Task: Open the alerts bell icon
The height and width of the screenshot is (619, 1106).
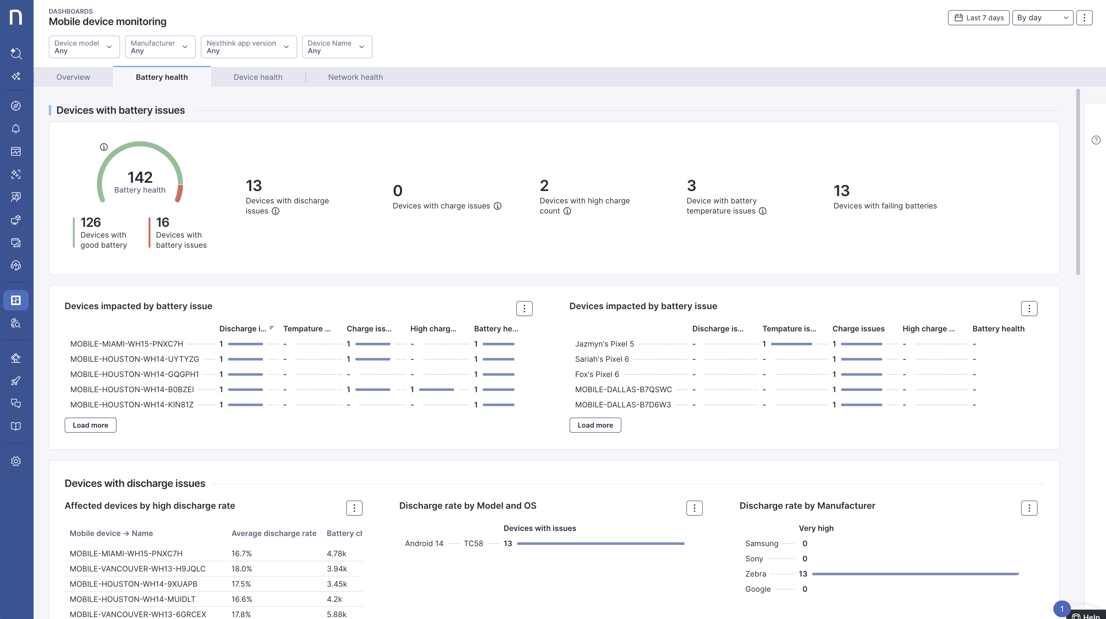Action: [x=16, y=129]
